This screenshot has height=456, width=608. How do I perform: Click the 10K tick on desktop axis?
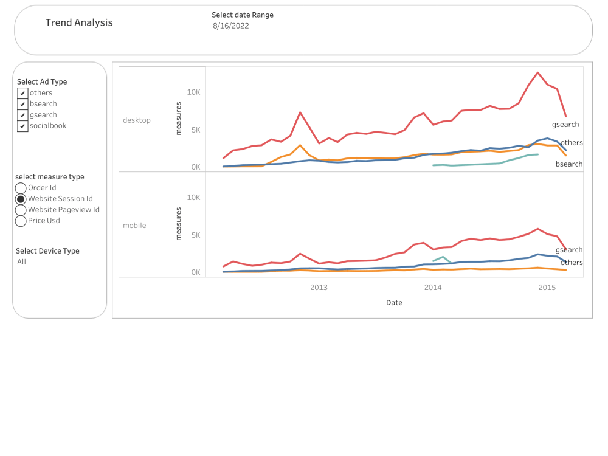coord(193,92)
